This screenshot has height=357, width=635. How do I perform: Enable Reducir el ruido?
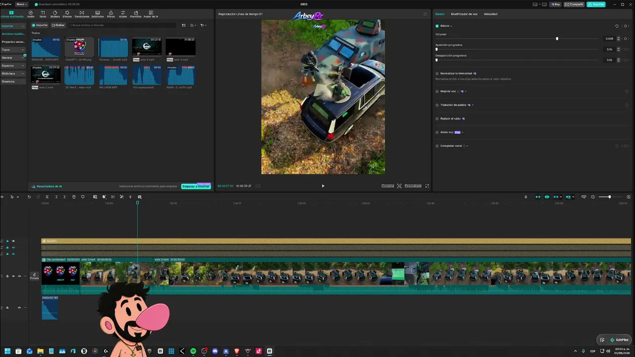point(437,119)
